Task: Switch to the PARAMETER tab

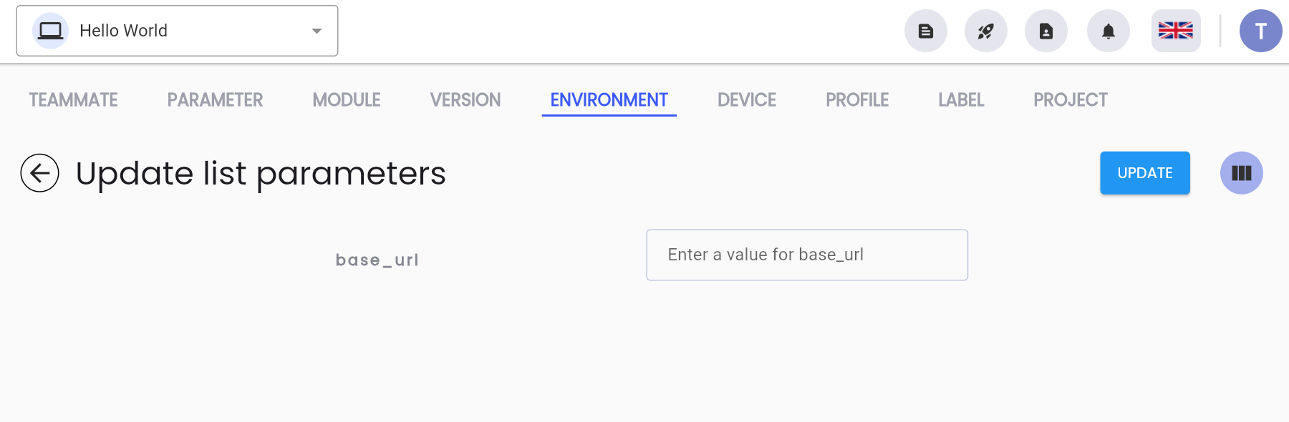Action: 215,100
